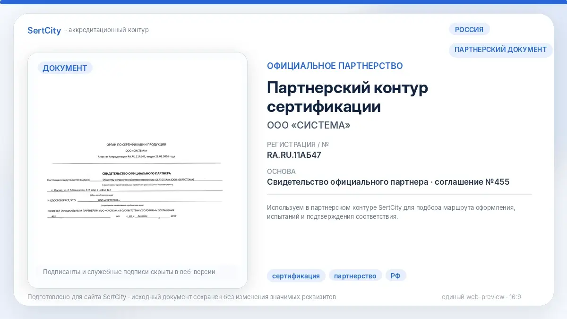Image resolution: width=567 pixels, height=319 pixels.
Task: Click the Аттестат Аккредитации line in document
Action: pos(137,156)
